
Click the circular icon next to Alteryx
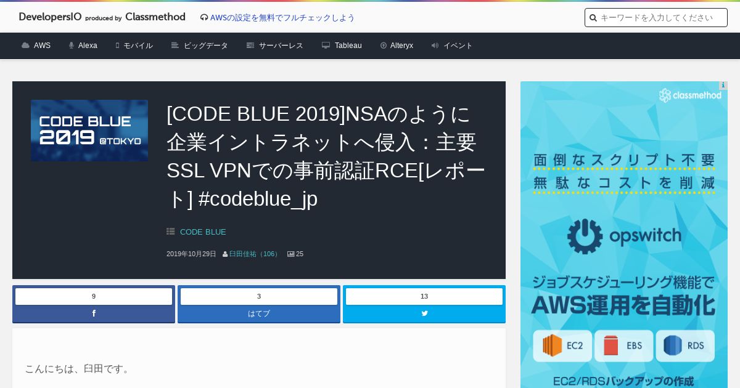pos(384,46)
